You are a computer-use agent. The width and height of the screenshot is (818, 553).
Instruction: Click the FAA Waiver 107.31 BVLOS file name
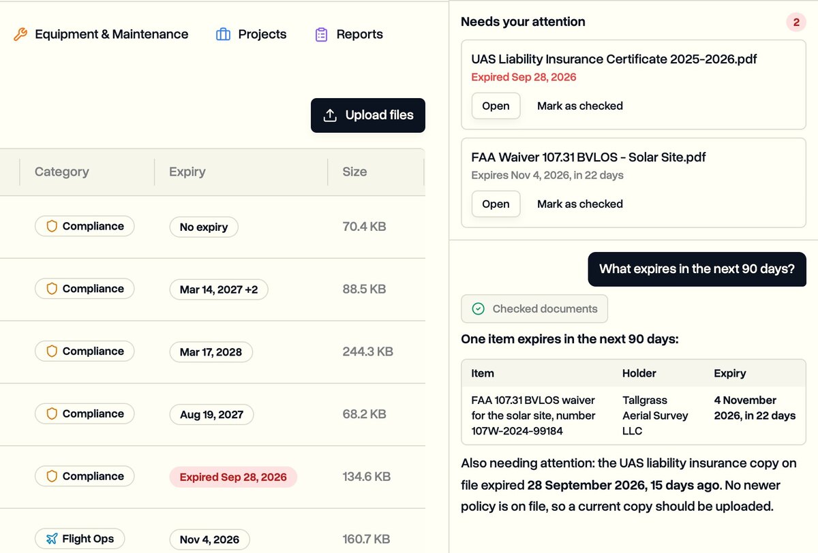[588, 157]
